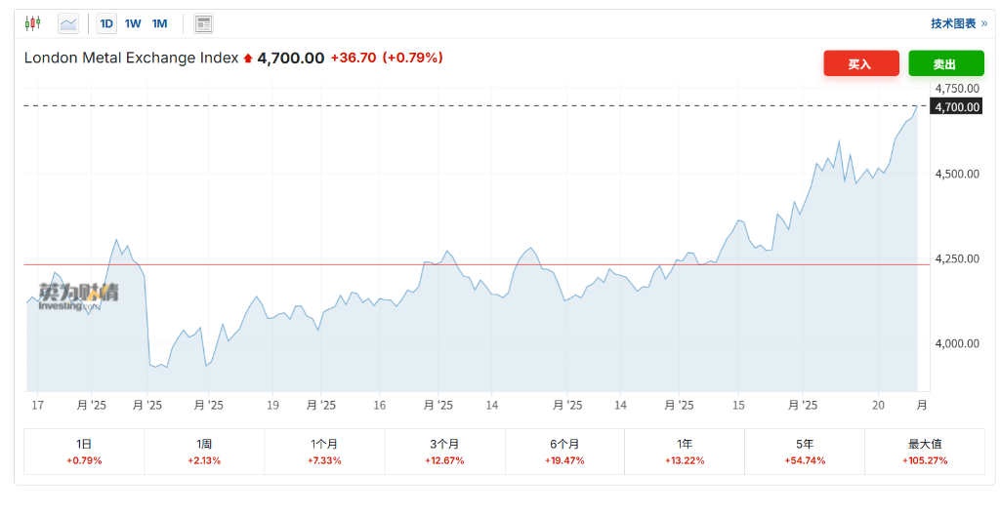Select the 1年 time range tab

685,451
